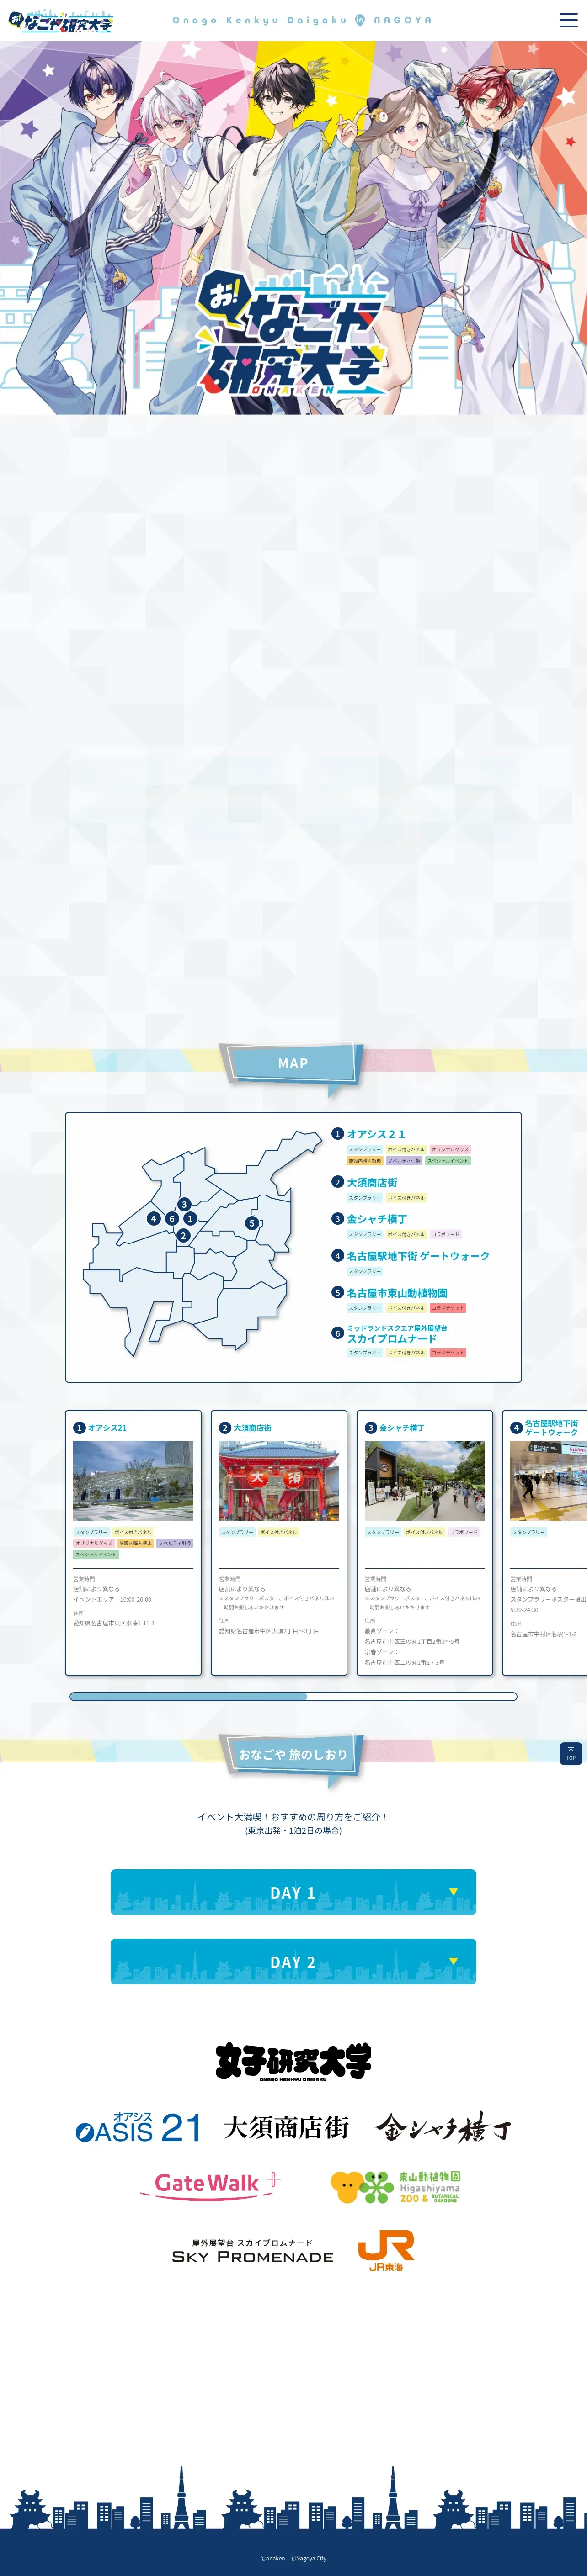Image resolution: width=587 pixels, height=2576 pixels.
Task: Click the おなごや研究大学 logo in the header
Action: coord(60,21)
